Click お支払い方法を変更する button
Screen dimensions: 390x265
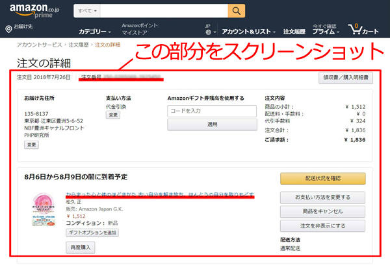323,198
